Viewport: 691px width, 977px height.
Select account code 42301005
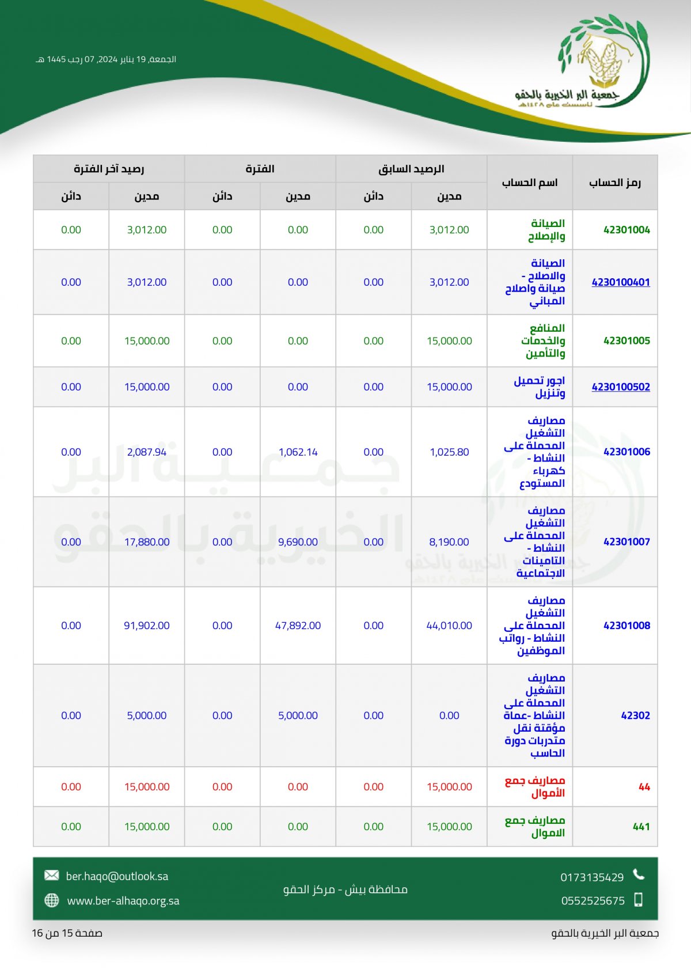(627, 341)
